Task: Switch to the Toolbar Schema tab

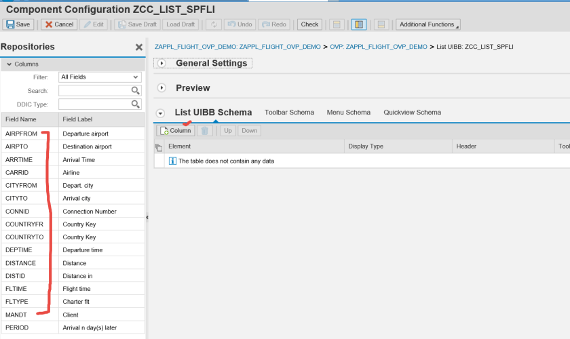Action: click(289, 113)
